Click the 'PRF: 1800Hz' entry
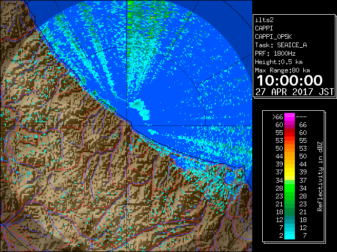This screenshot has width=337, height=252. click(275, 54)
